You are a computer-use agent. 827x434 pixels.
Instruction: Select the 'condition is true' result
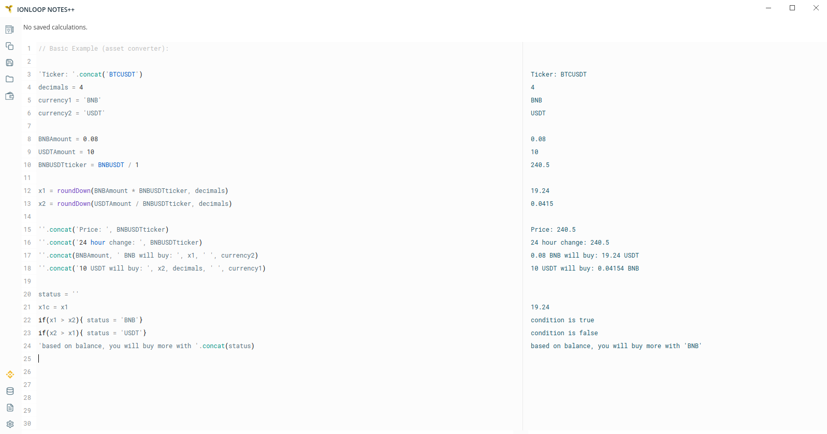point(562,320)
